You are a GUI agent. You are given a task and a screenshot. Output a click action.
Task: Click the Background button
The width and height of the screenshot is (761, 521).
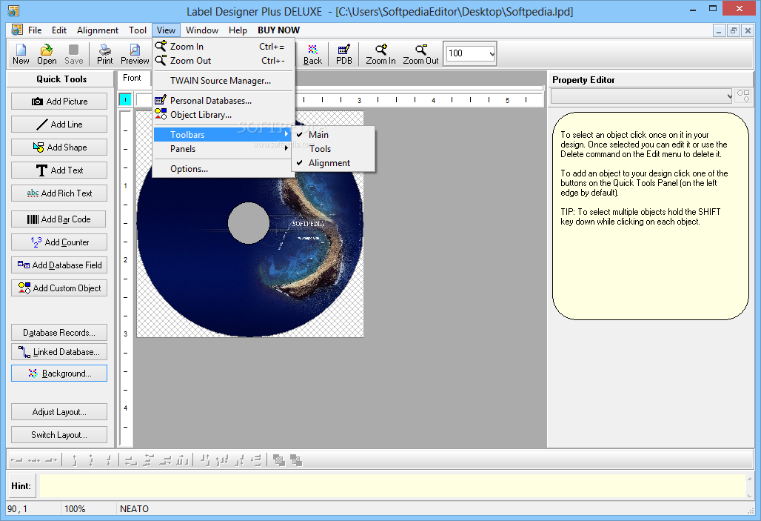click(x=59, y=374)
